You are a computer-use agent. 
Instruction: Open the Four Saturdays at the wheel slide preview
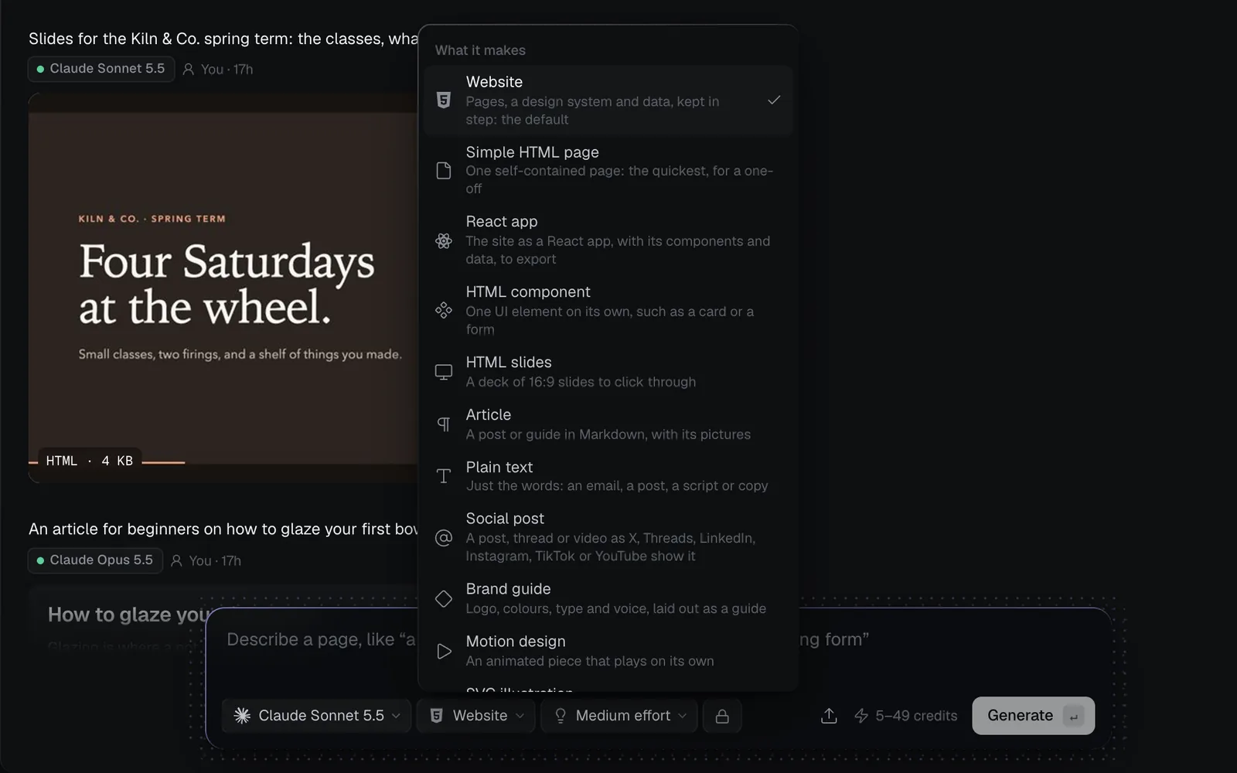[x=223, y=288]
